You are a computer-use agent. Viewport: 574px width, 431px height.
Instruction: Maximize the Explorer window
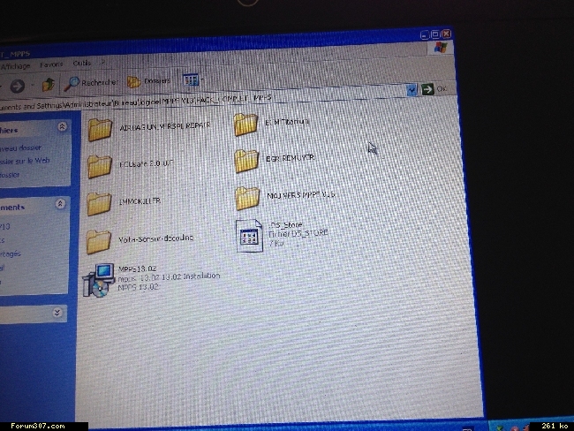[x=435, y=34]
